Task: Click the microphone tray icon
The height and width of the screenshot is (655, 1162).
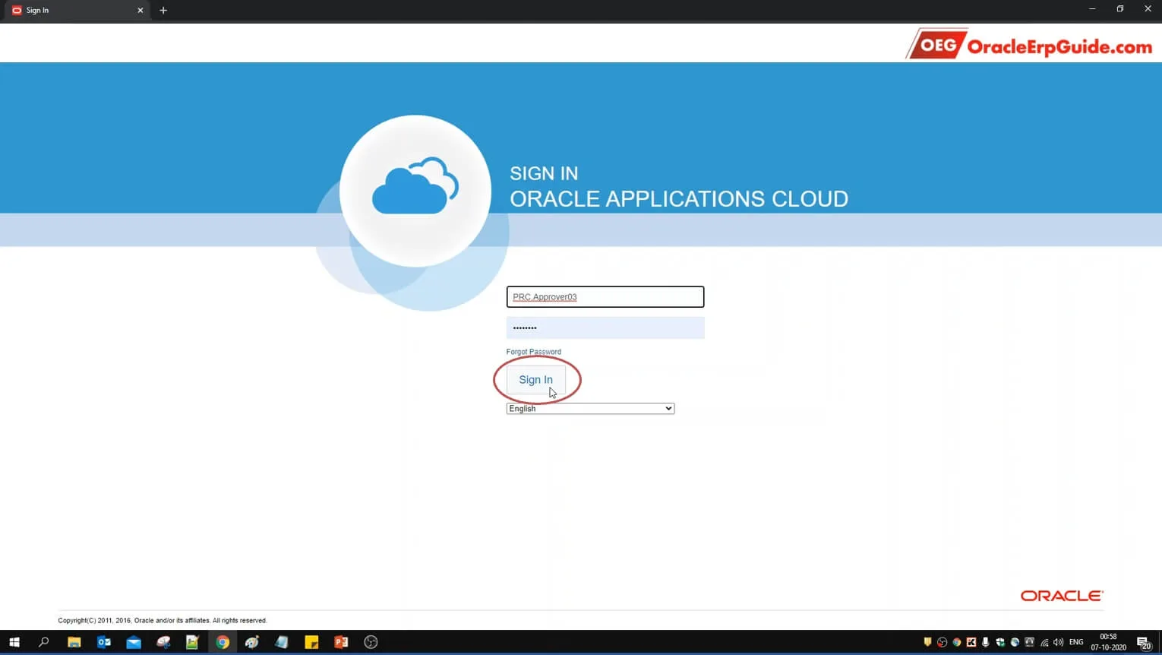Action: pos(986,642)
